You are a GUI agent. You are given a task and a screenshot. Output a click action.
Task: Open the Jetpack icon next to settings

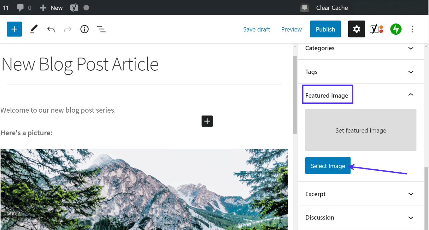396,29
